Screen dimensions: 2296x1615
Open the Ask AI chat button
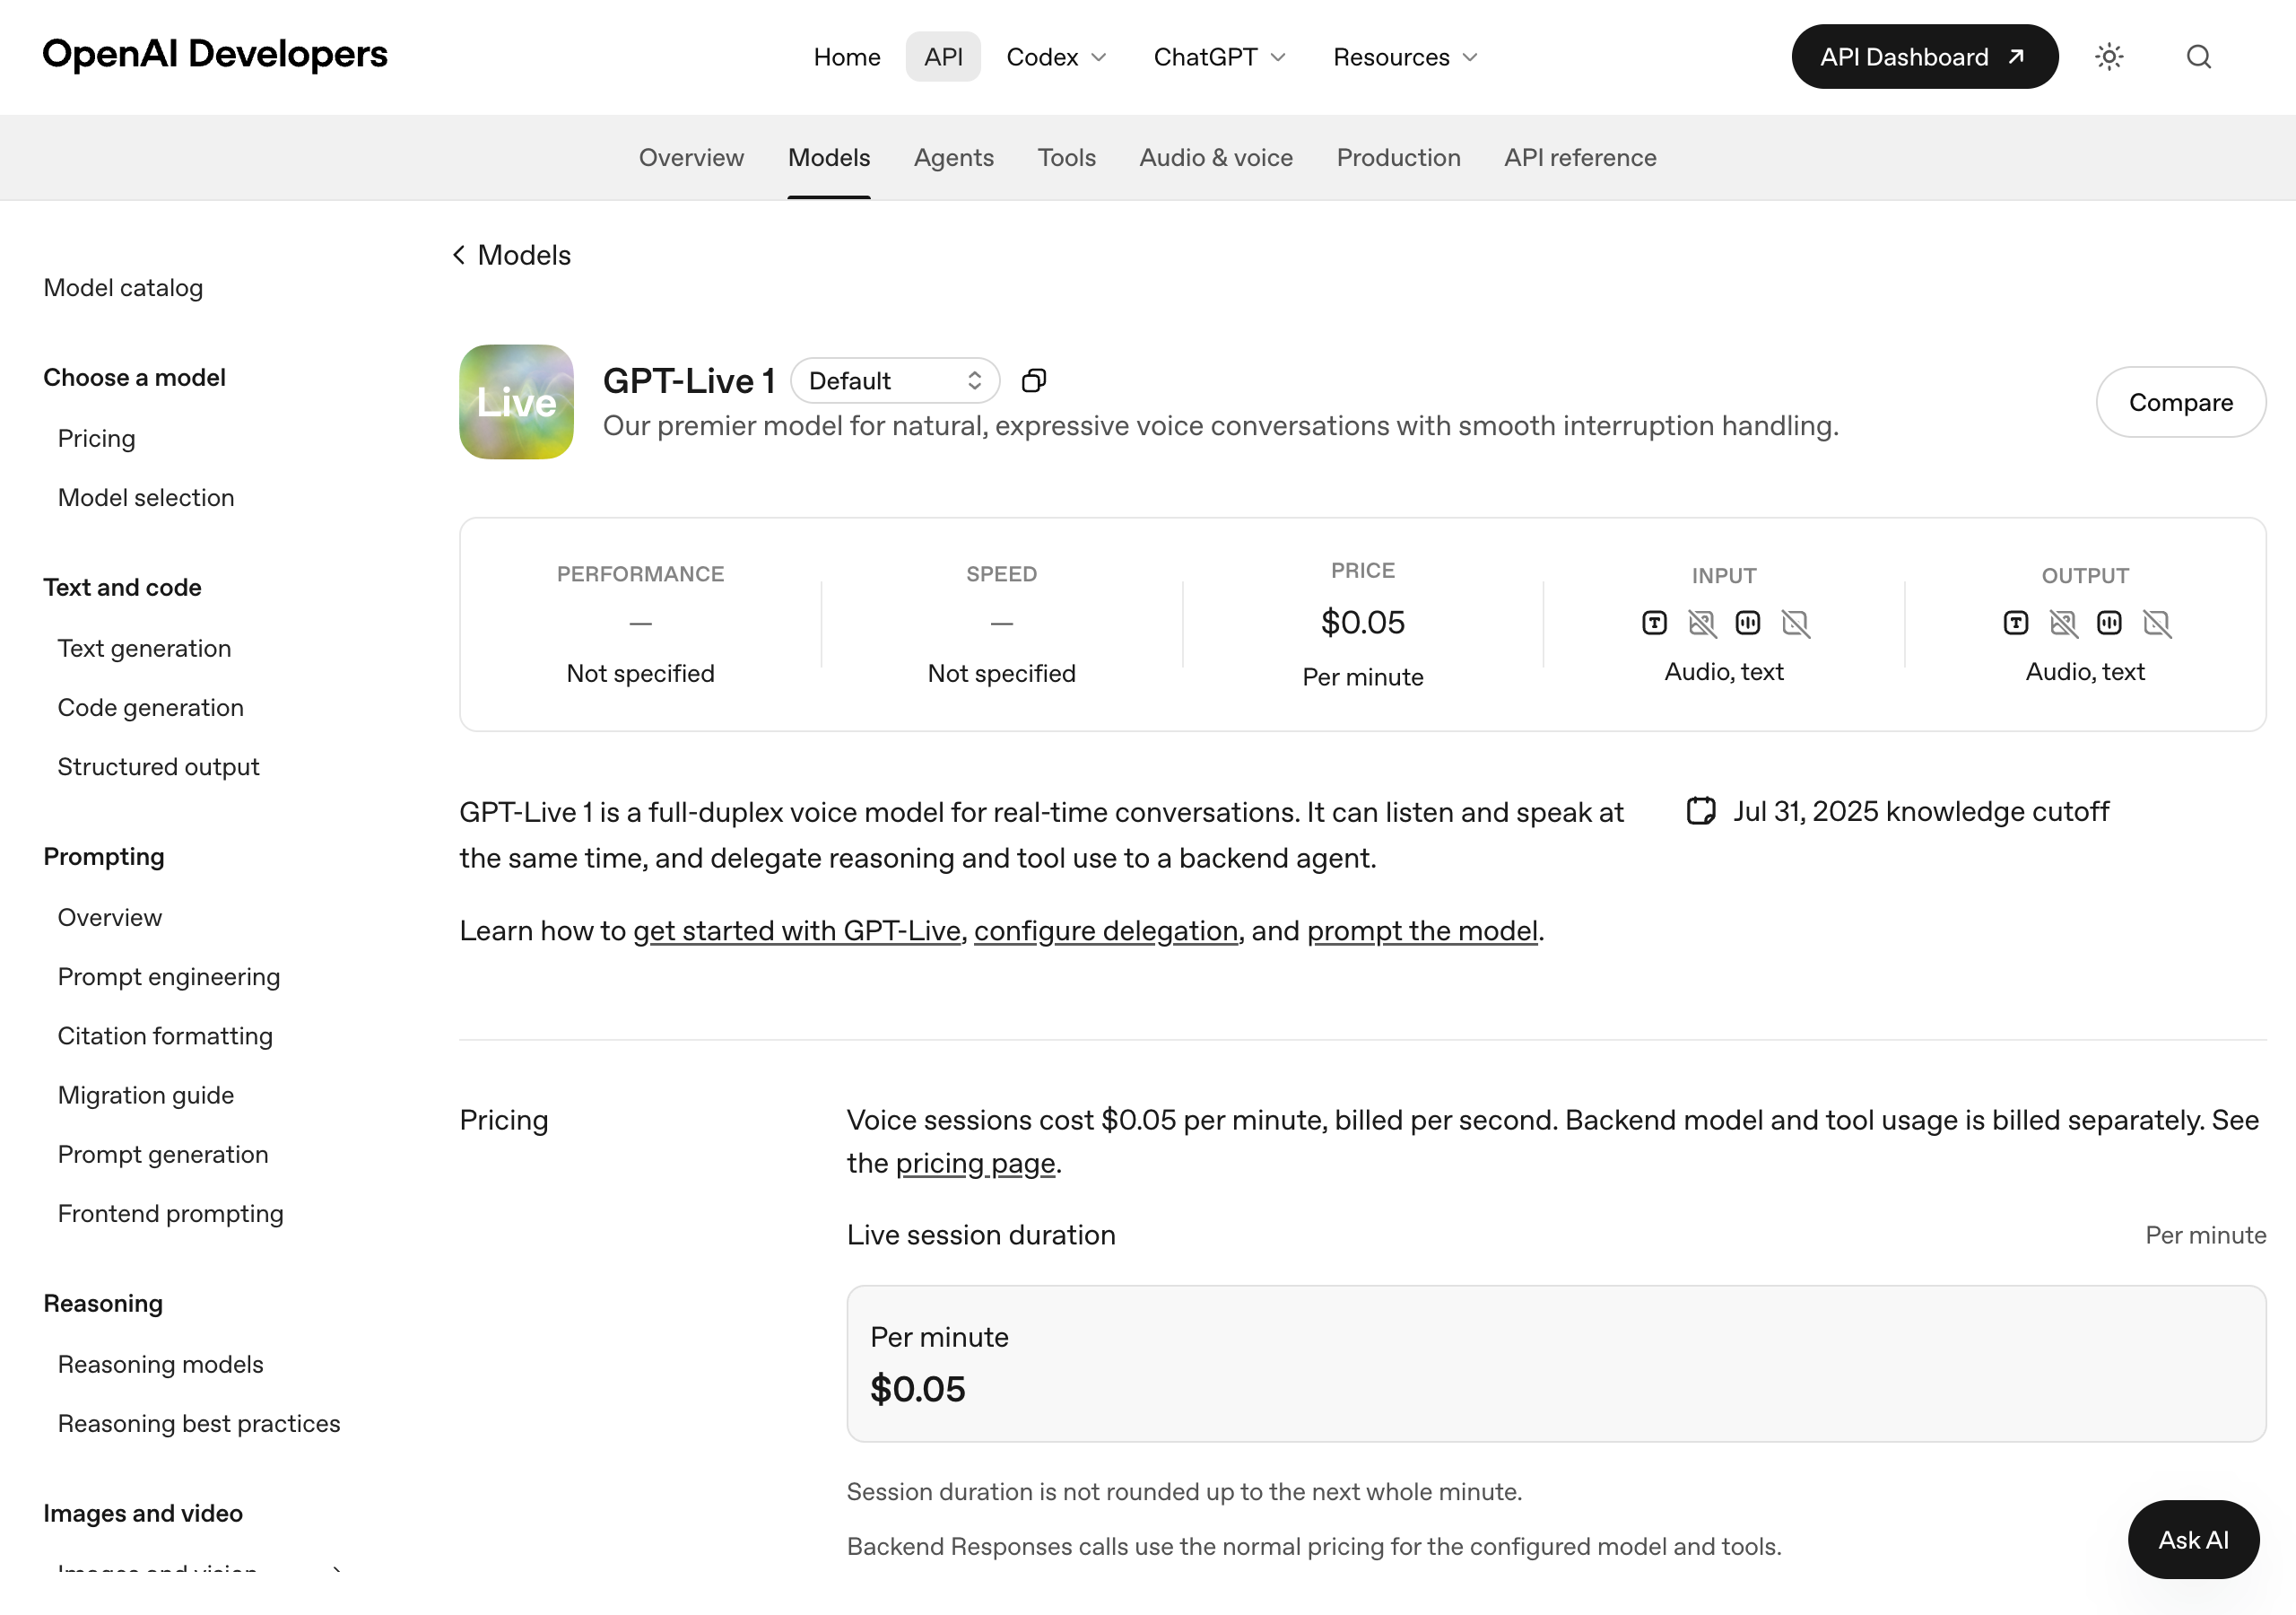(x=2193, y=1539)
